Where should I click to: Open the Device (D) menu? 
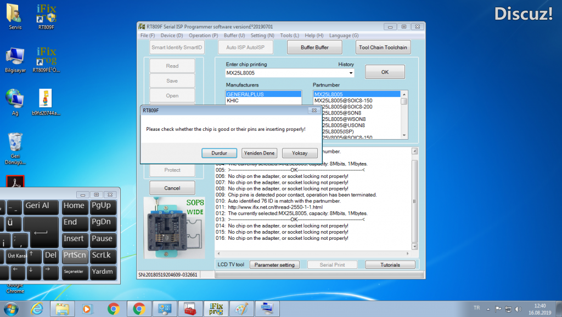(x=172, y=36)
